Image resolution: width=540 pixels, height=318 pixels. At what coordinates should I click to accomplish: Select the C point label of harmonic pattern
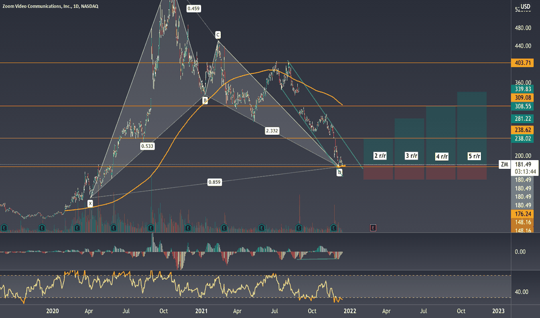coord(218,35)
